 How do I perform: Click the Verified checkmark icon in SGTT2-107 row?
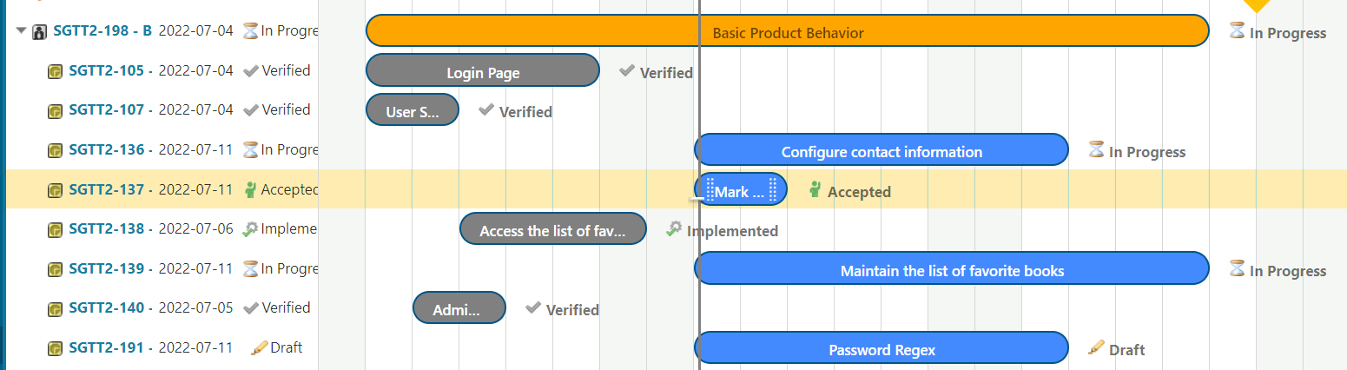pos(251,109)
